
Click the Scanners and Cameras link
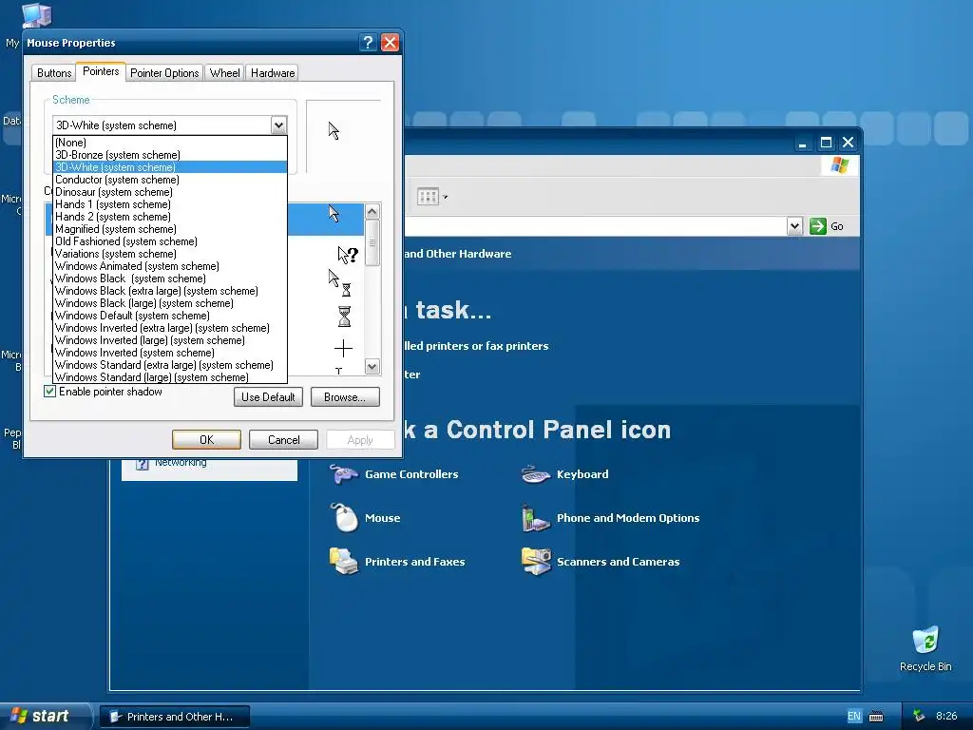pos(618,561)
